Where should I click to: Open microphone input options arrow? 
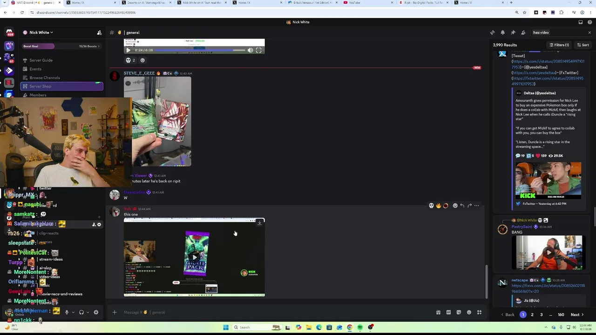pyautogui.click(x=73, y=312)
